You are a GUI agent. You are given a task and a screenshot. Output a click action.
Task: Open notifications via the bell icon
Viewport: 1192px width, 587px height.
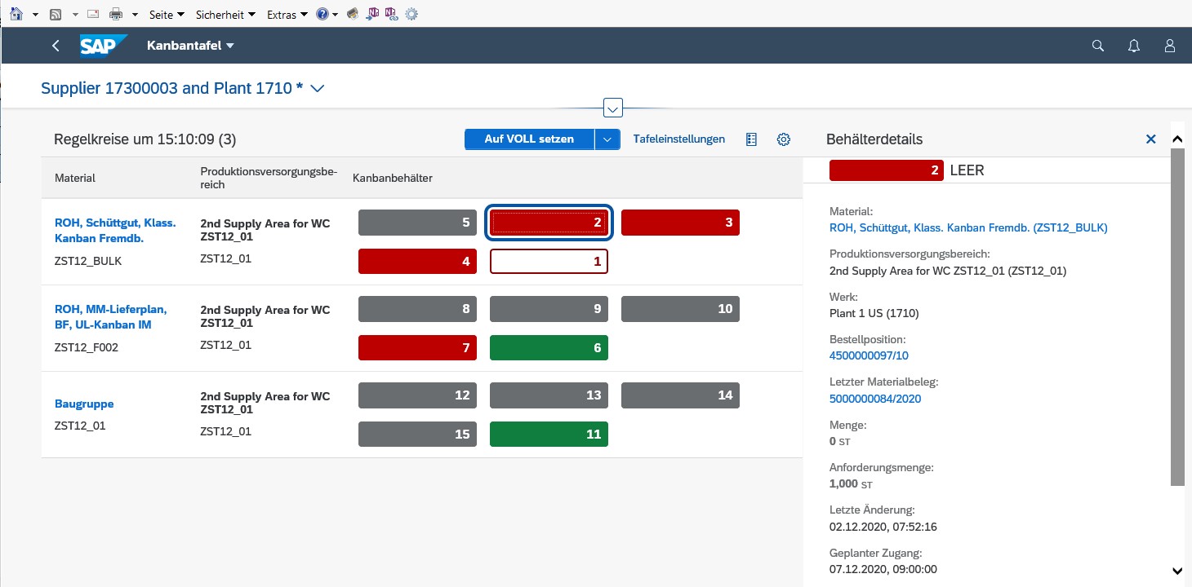point(1133,46)
